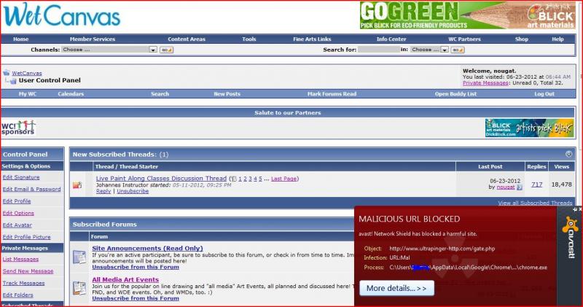Open Site Announcements (Read Only) forum
The height and width of the screenshot is (307, 583).
pos(147,248)
